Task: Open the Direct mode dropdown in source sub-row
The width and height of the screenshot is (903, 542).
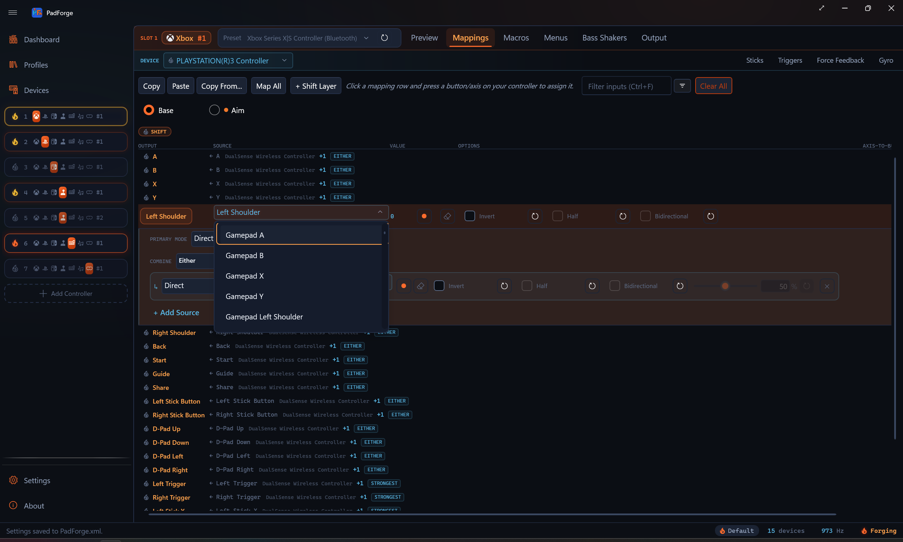Action: (x=188, y=286)
